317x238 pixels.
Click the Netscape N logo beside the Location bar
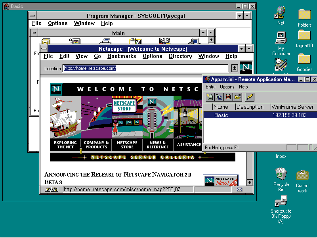[x=246, y=67]
